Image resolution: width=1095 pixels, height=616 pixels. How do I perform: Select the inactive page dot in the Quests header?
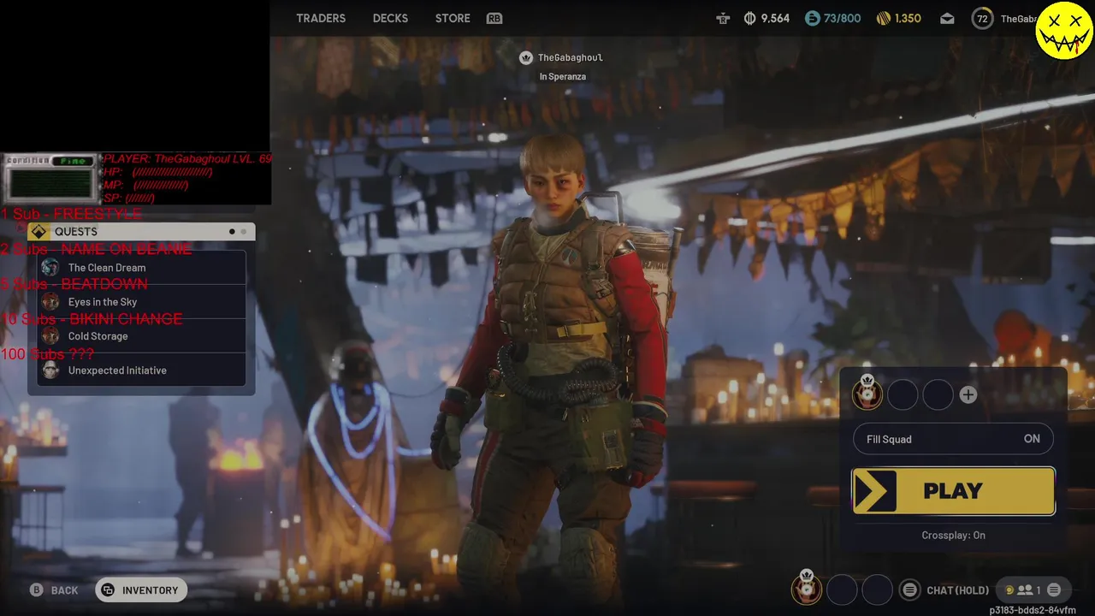[244, 232]
